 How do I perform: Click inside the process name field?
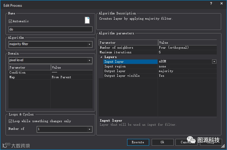click(50, 29)
